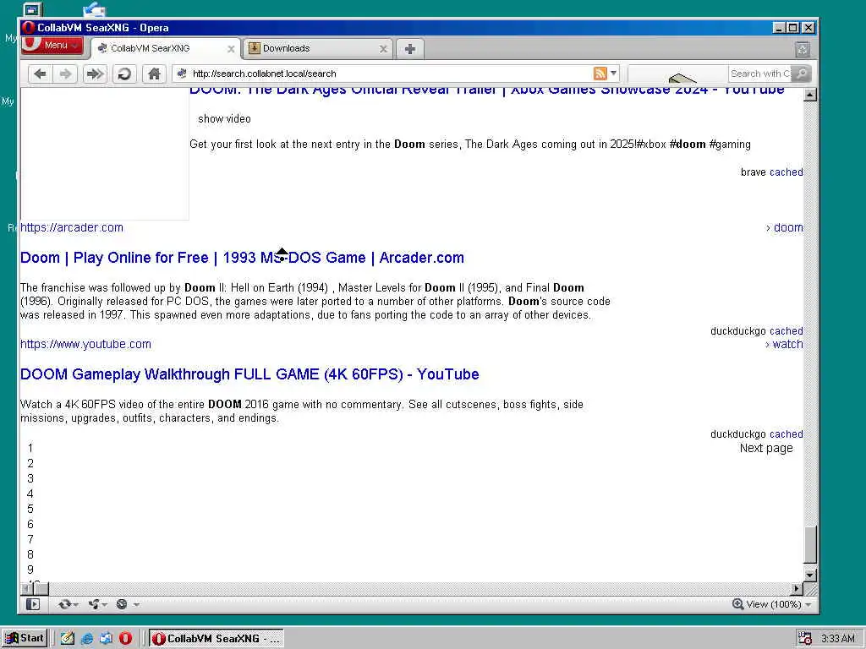Click show video

[x=224, y=118]
